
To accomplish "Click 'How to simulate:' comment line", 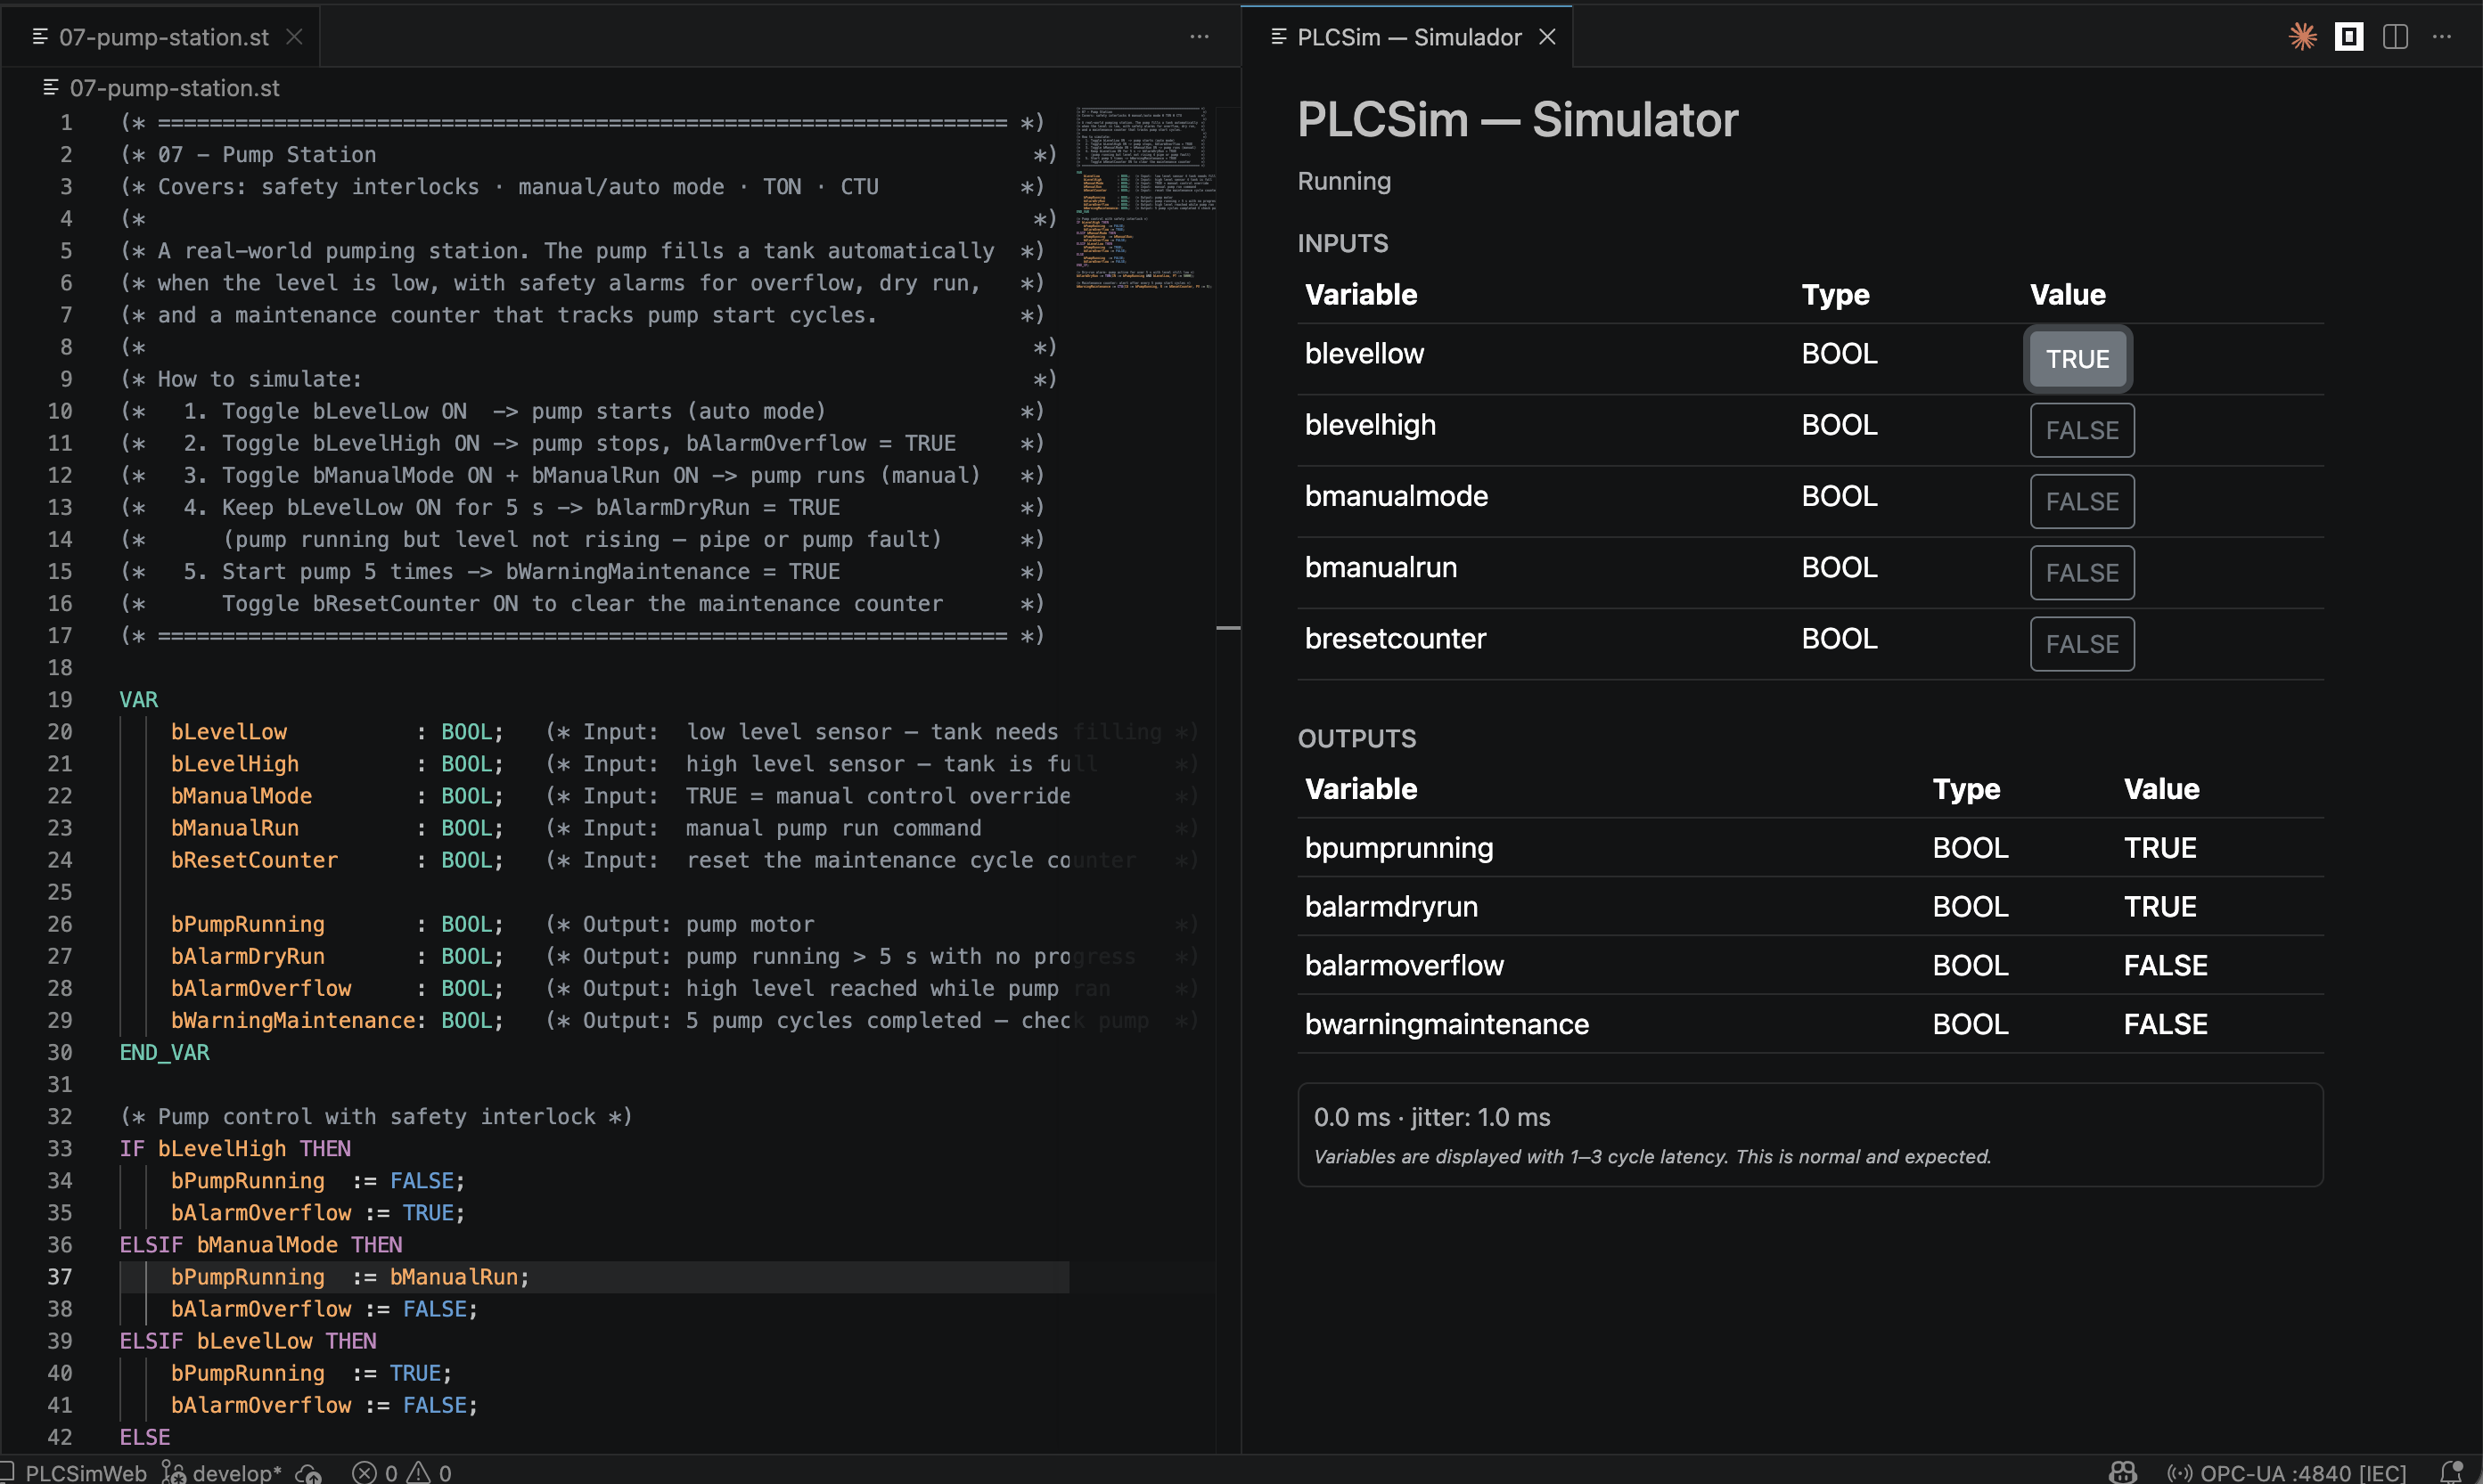I will pos(259,379).
